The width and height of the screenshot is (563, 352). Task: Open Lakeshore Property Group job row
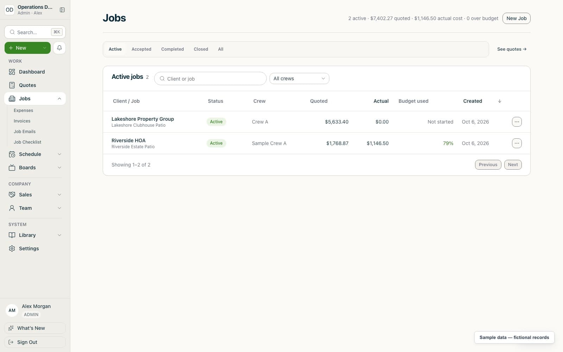[x=316, y=122]
